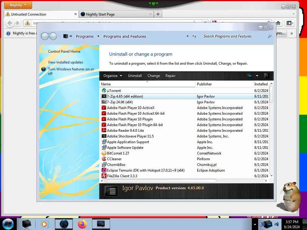Focus the Search Programs and Features box

(234, 36)
